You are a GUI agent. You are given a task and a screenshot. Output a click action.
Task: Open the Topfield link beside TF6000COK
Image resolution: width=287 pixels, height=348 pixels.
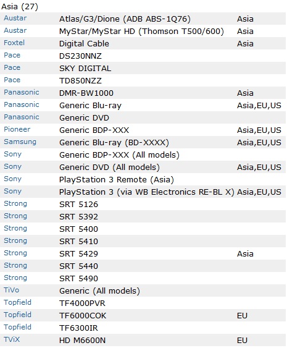(17, 315)
